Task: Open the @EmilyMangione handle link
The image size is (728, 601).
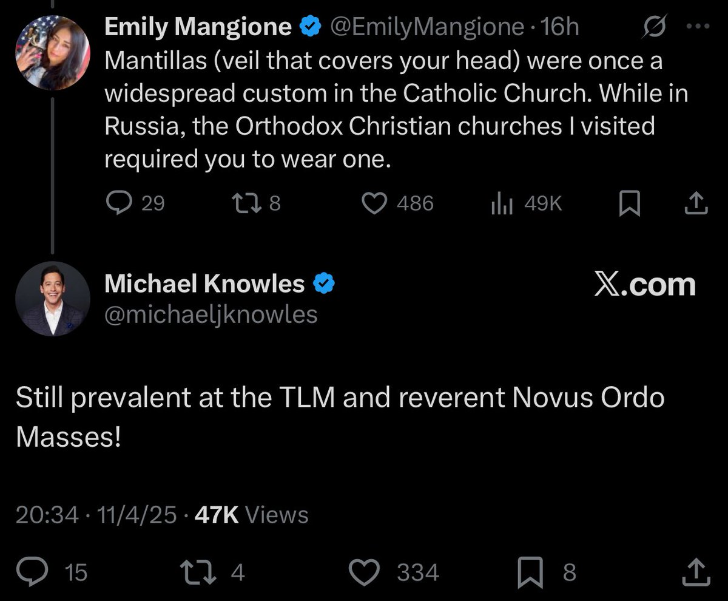Action: click(426, 27)
